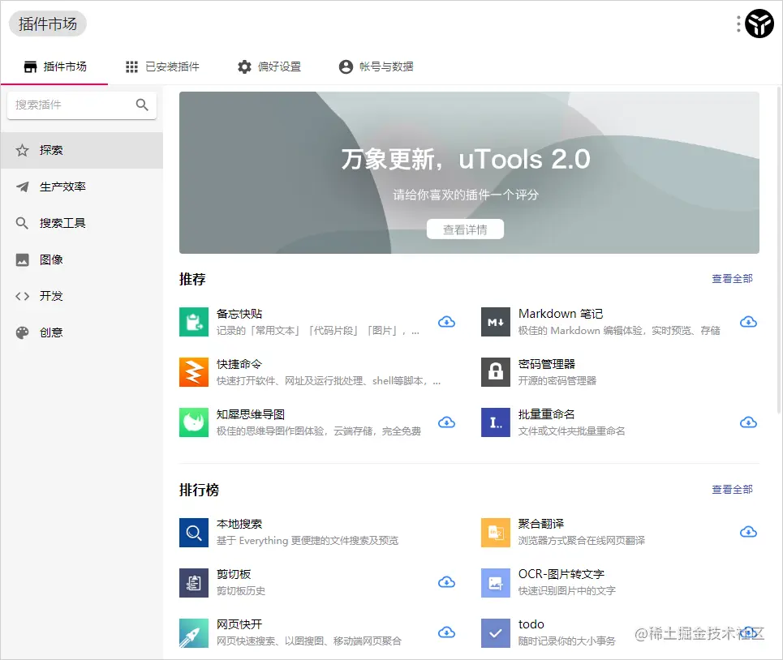Select the 搜索工具 category
This screenshot has height=660, width=783.
pos(82,223)
